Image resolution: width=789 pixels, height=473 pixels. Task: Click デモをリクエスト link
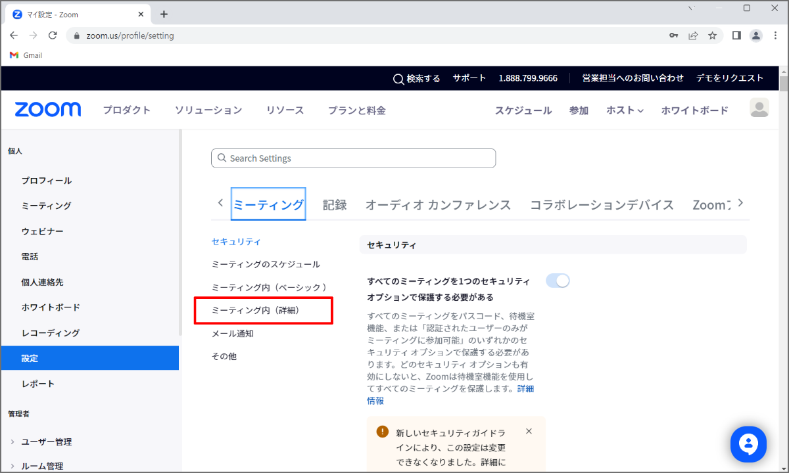click(x=730, y=78)
